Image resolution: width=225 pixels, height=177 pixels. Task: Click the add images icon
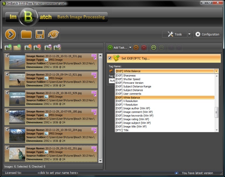point(8,47)
